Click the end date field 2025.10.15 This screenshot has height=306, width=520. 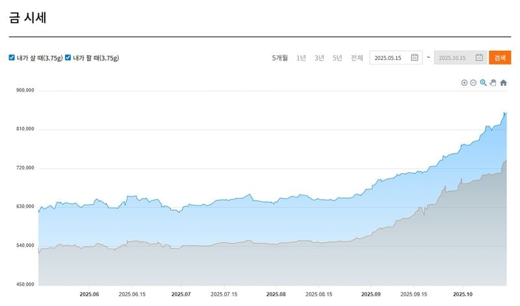click(x=452, y=58)
